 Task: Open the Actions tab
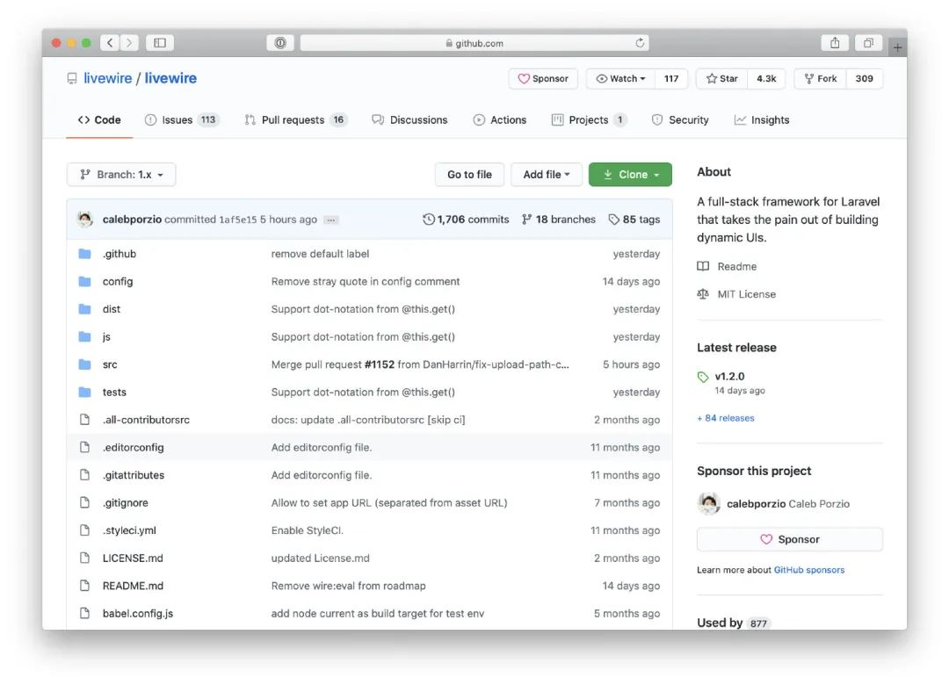pyautogui.click(x=500, y=119)
